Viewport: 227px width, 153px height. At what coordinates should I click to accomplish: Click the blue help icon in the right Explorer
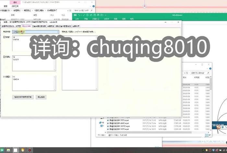[x=210, y=69]
